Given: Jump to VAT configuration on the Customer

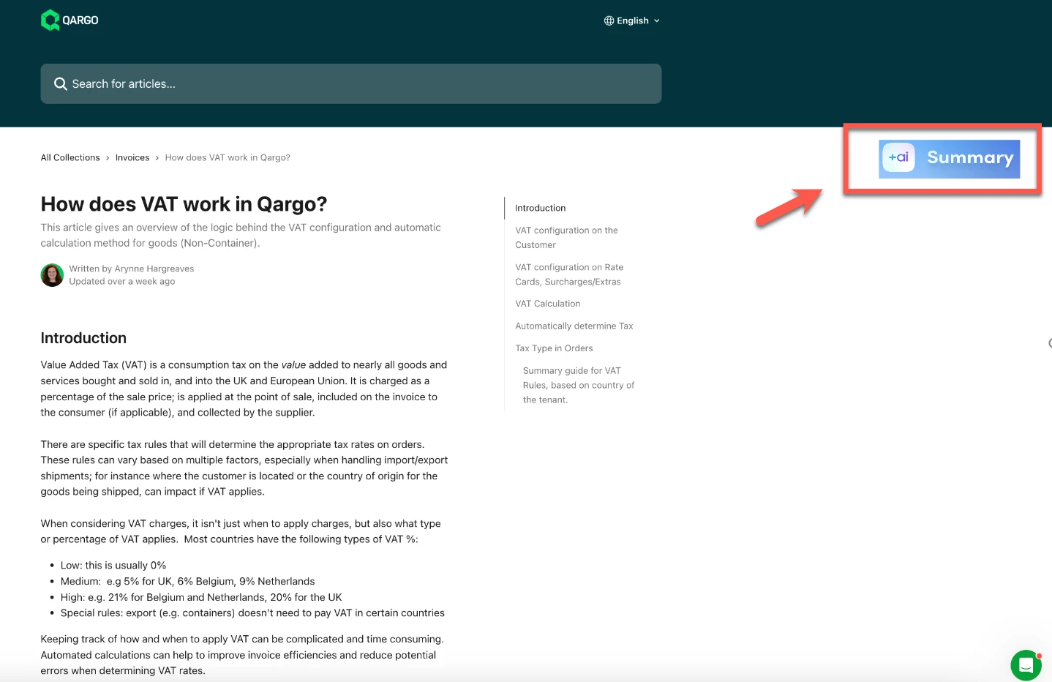Looking at the screenshot, I should [x=567, y=238].
